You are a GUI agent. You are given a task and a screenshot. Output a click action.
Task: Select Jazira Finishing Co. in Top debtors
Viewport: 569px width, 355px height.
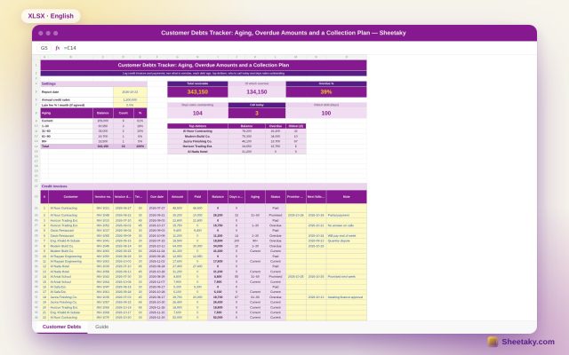pos(197,141)
